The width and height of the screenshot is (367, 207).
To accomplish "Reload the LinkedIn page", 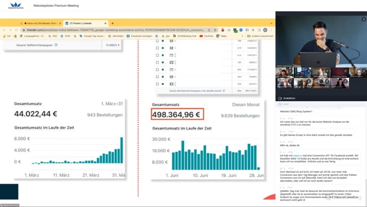I will [16, 30].
